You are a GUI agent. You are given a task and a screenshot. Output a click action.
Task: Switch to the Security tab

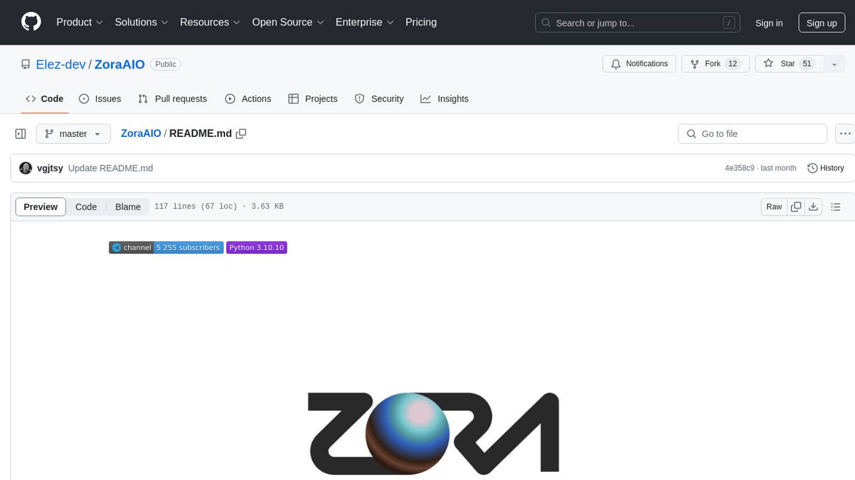tap(379, 99)
